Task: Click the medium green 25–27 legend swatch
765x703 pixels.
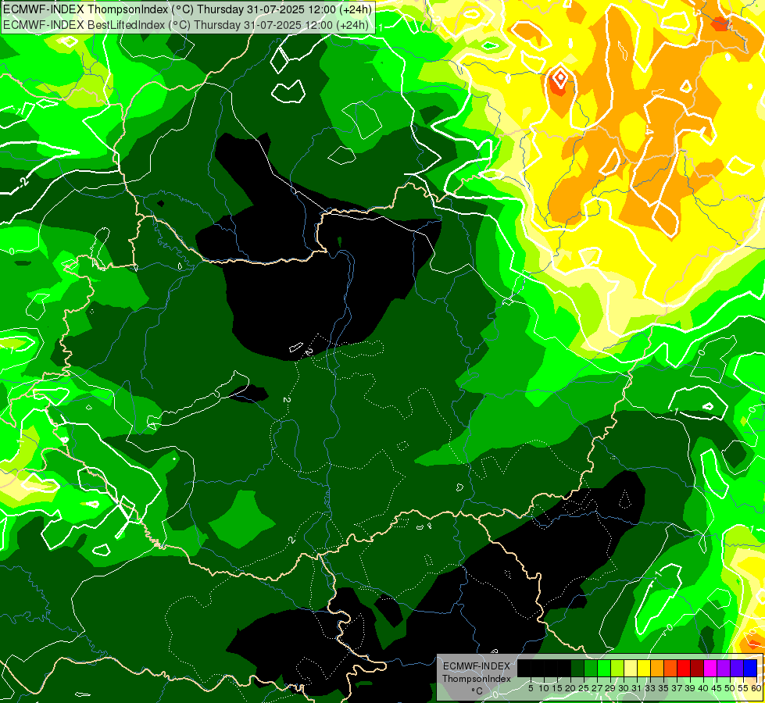Action: 591,668
